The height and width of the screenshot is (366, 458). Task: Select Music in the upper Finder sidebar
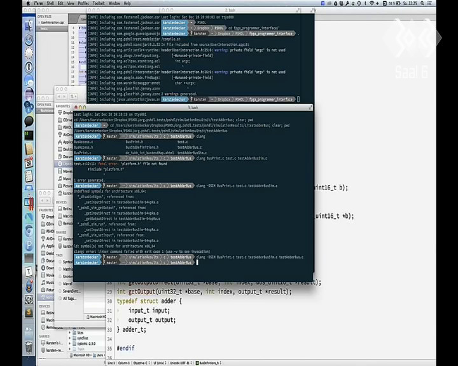65,179
